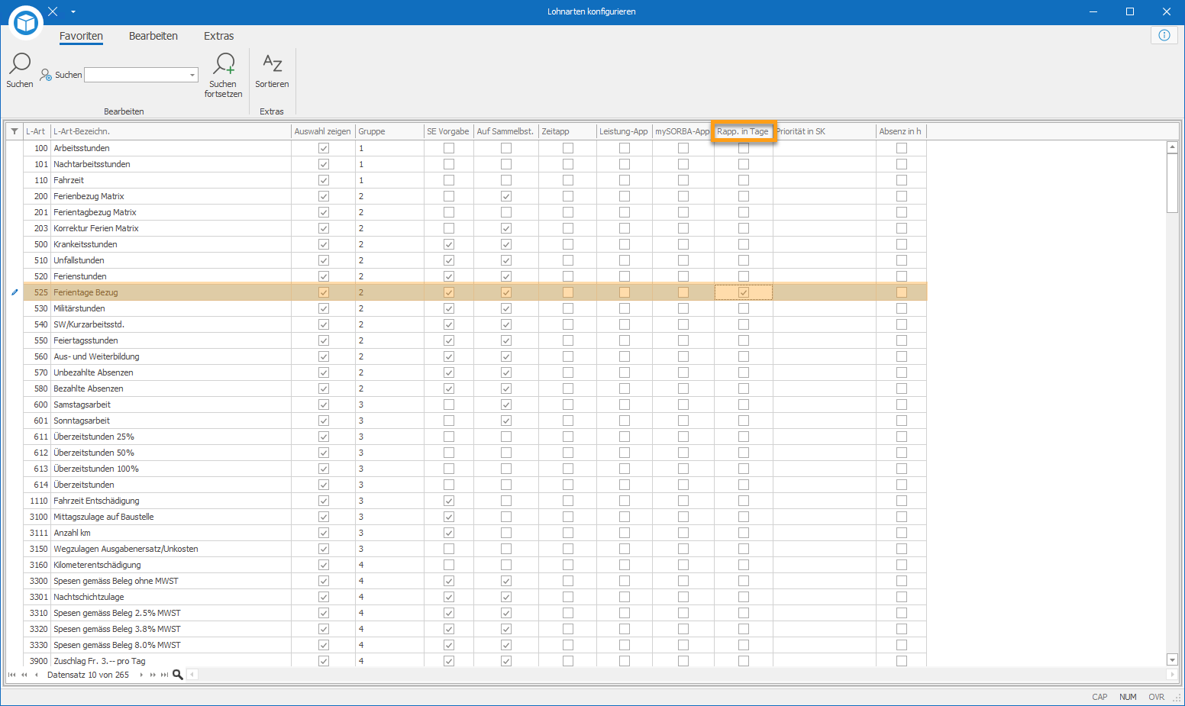Click the horizontal scrollbar right arrow

(x=1173, y=675)
